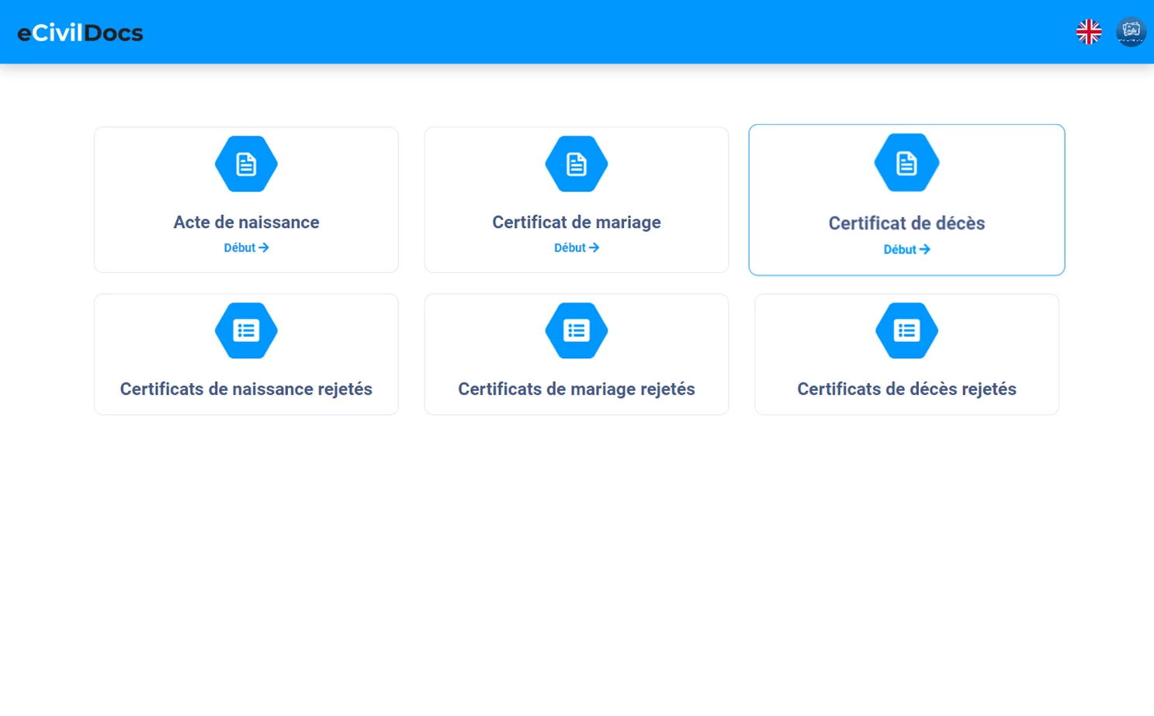This screenshot has height=716, width=1154.
Task: Open the Acte de naissance document icon
Action: tap(246, 164)
